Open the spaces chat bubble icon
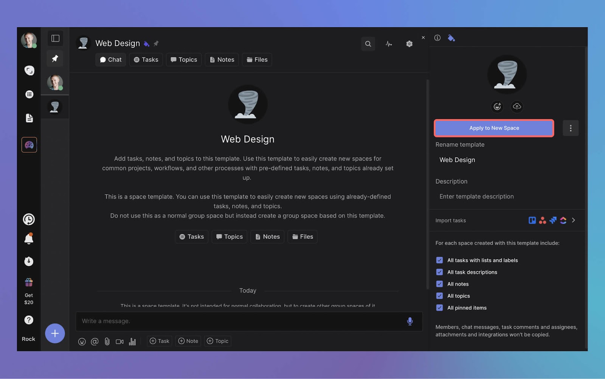Image resolution: width=605 pixels, height=379 pixels. (29, 70)
